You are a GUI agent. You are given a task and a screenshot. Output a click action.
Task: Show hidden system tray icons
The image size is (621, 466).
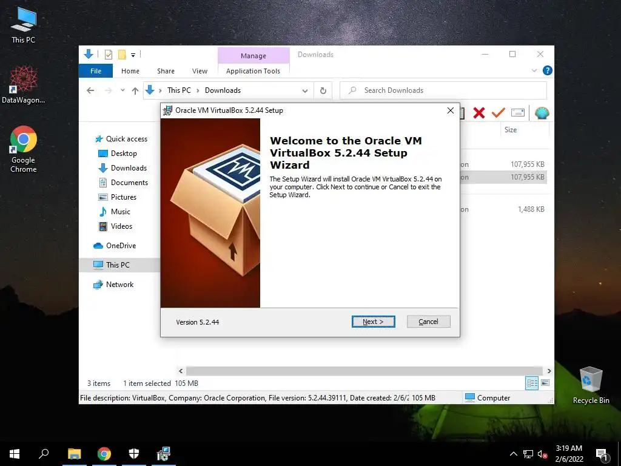point(513,454)
